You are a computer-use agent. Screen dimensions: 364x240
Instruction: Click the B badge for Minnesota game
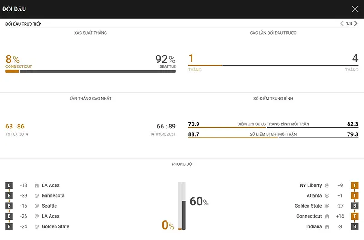[x=9, y=196]
